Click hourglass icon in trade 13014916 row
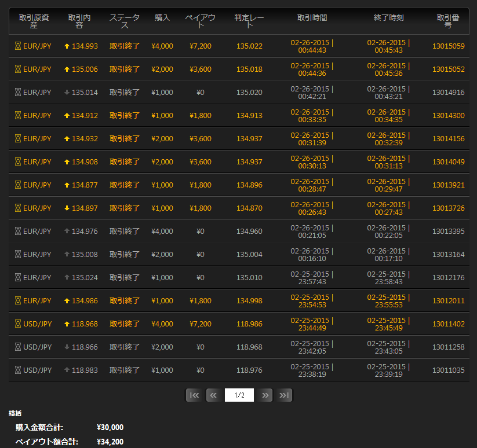Image resolution: width=477 pixels, height=448 pixels. click(x=18, y=92)
